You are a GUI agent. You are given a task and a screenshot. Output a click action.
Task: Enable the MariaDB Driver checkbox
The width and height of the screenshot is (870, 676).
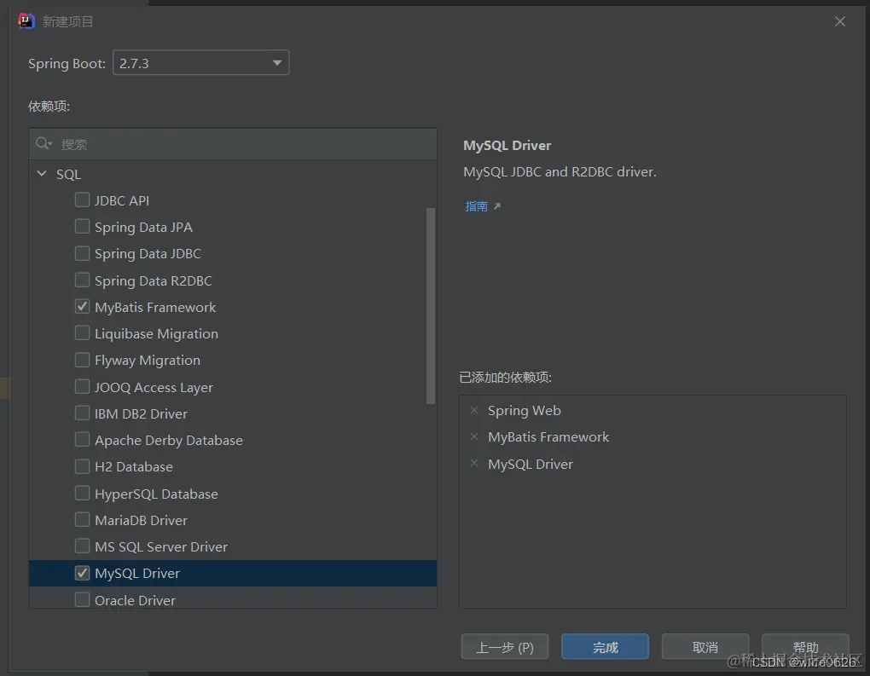pos(82,520)
